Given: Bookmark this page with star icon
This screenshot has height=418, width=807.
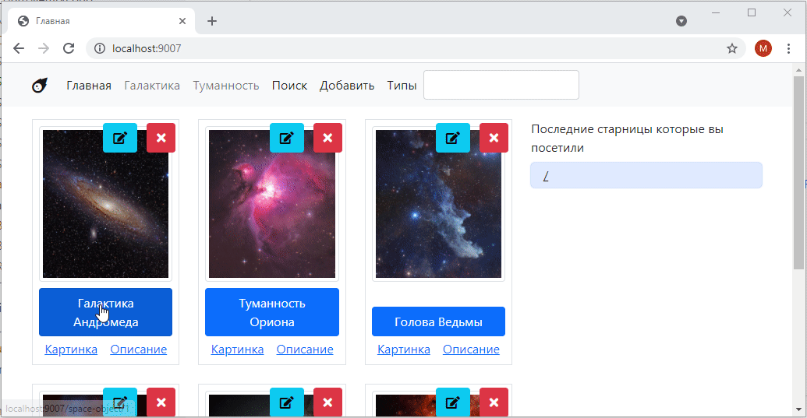Looking at the screenshot, I should (x=731, y=48).
